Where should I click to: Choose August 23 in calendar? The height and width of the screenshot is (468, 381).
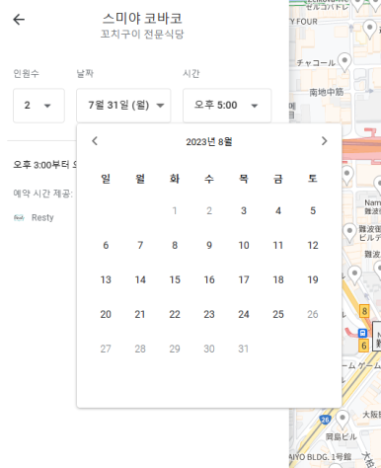point(209,314)
